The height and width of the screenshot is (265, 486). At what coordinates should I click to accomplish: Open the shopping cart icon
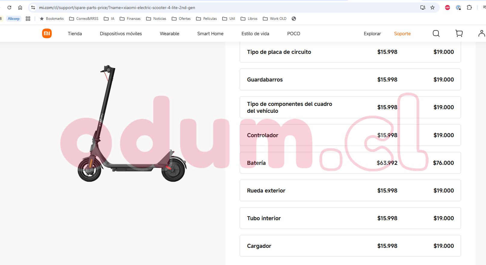[459, 33]
